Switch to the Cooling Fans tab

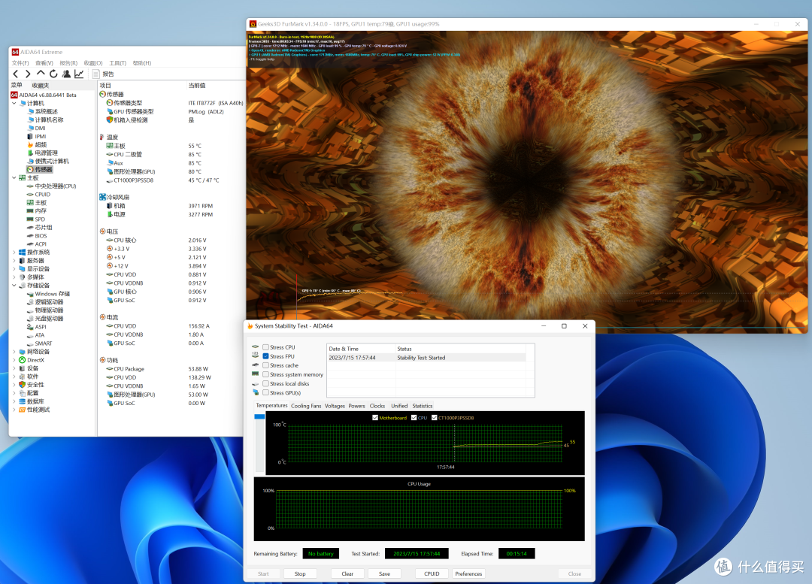pyautogui.click(x=306, y=406)
